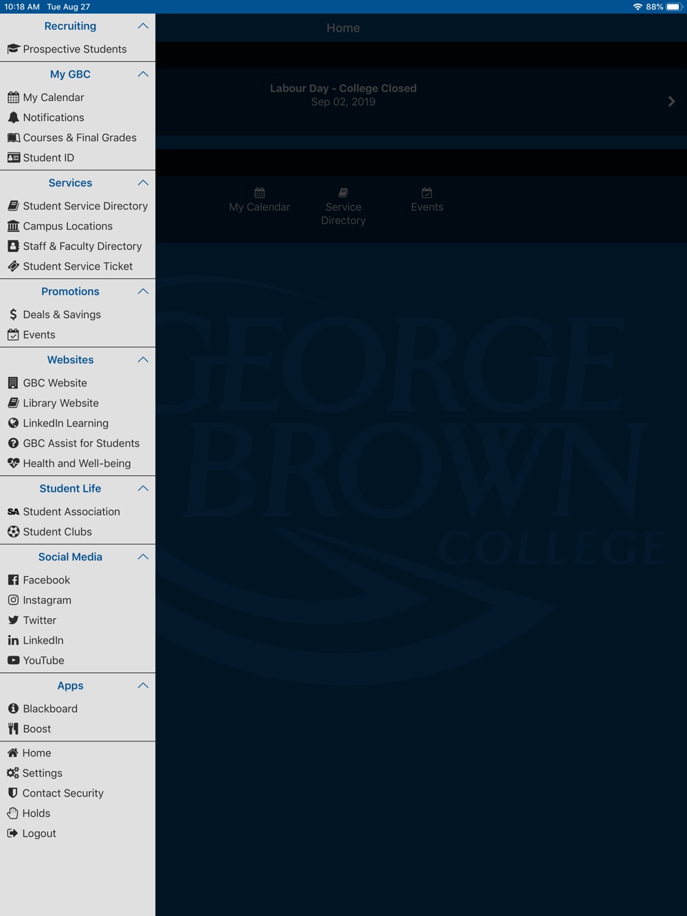Tap the Campus Locations building icon
The width and height of the screenshot is (687, 916).
tap(13, 226)
